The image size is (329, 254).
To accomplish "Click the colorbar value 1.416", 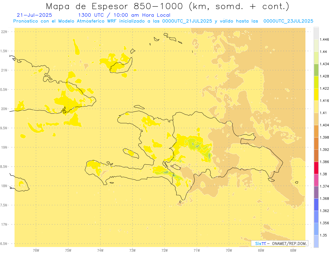I will 324,101.
